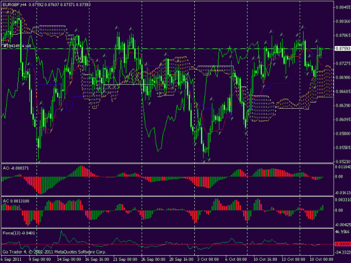This screenshot has height=263, width=351.
Task: Select the #18414914 sell order label
Action: 17,46
